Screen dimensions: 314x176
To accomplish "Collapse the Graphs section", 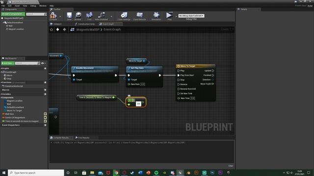I will click(x=1, y=68).
